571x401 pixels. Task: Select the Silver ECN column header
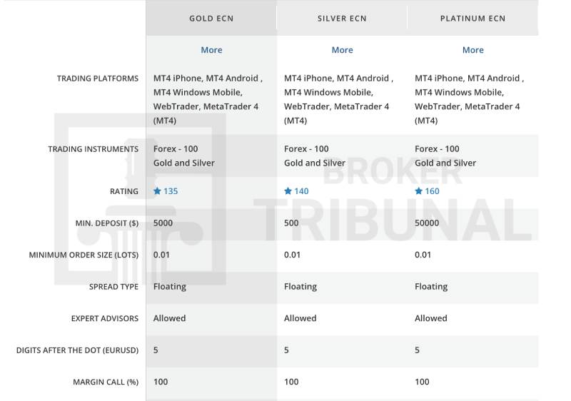(x=342, y=19)
